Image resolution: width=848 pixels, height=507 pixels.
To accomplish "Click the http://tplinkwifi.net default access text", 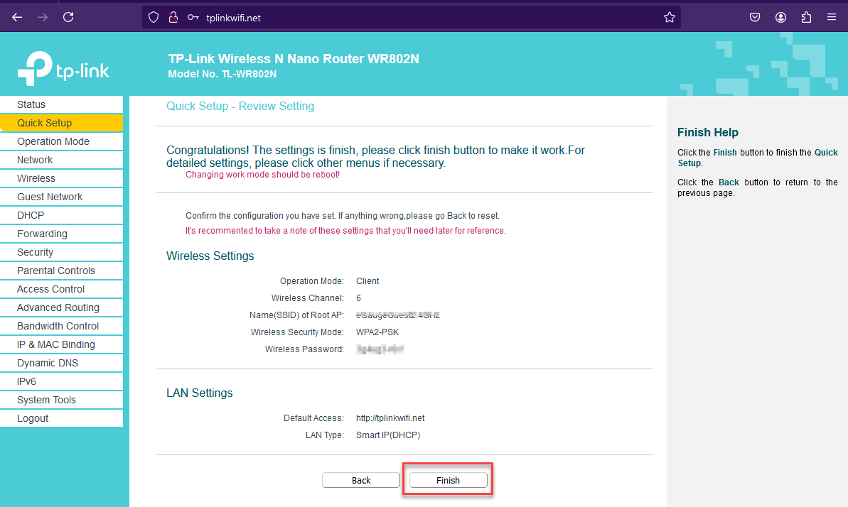I will click(390, 418).
